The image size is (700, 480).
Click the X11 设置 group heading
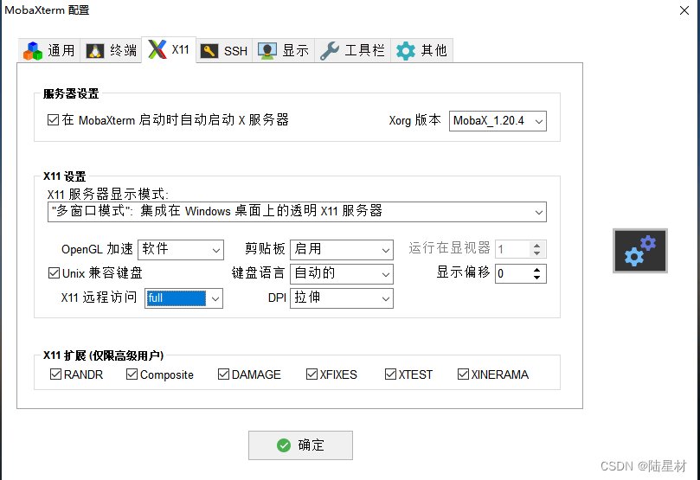[x=64, y=176]
